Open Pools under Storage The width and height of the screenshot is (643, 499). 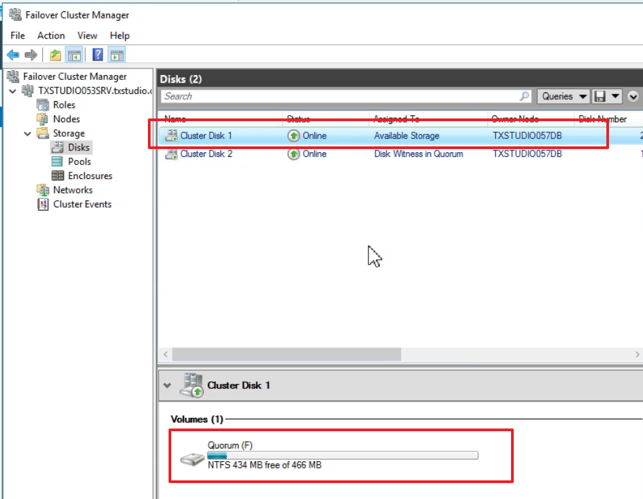pos(79,162)
